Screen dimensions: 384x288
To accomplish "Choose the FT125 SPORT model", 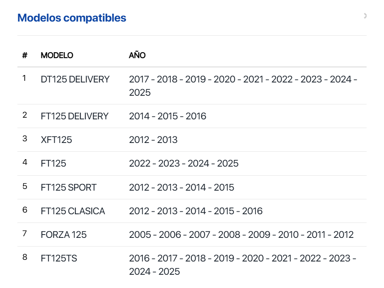I will pyautogui.click(x=68, y=187).
